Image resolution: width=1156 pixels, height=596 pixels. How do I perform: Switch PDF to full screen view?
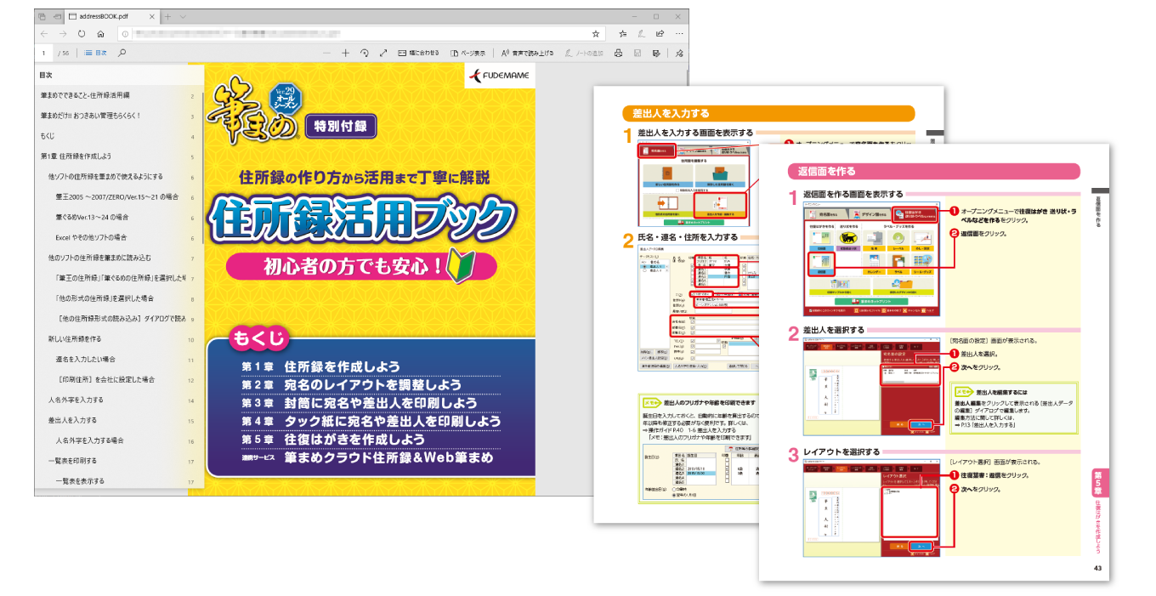click(383, 53)
